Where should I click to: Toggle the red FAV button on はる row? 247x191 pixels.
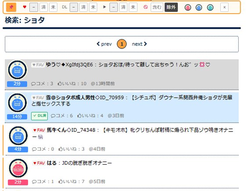pos(39,163)
